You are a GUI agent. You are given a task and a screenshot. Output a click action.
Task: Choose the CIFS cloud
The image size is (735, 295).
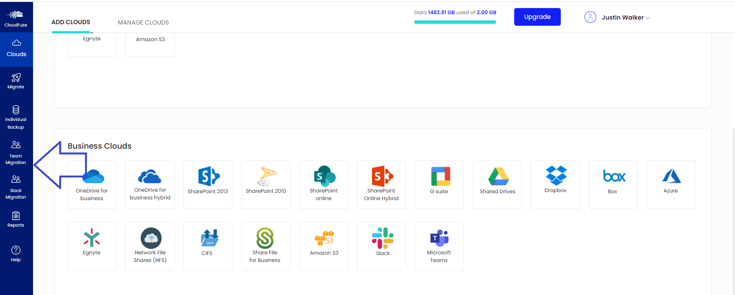208,246
